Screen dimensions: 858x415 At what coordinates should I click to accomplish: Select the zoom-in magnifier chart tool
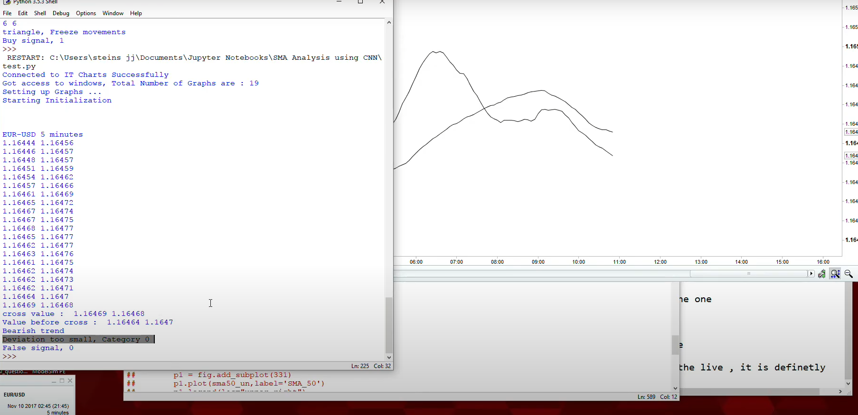click(835, 274)
